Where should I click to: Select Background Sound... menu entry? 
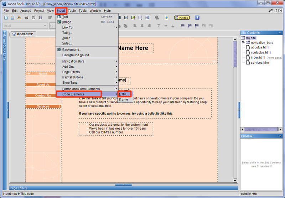pos(87,55)
